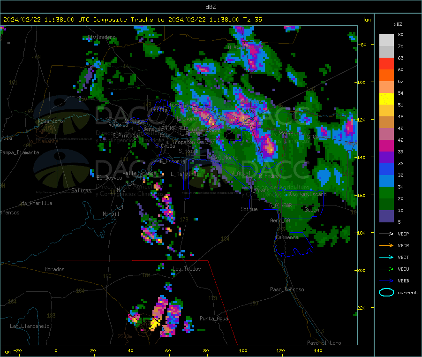Viewport: 422px width, 357px height.
Task: Click the Bowen map label
Action: point(312,209)
